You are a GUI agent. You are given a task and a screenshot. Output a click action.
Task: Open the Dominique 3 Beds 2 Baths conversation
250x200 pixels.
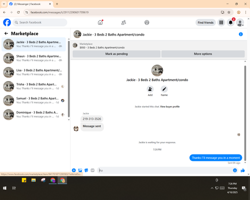[x=33, y=114]
